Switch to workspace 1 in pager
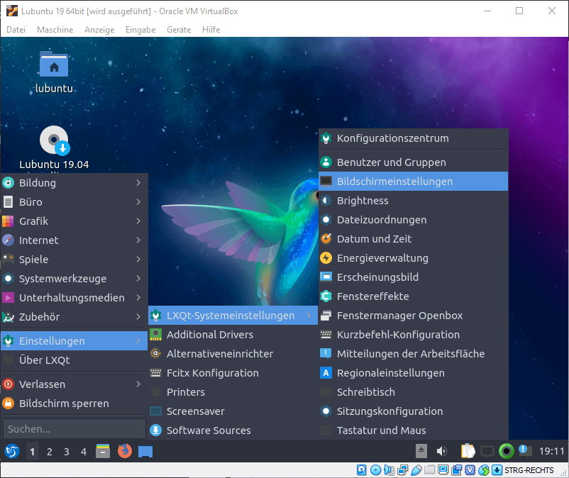 (33, 452)
